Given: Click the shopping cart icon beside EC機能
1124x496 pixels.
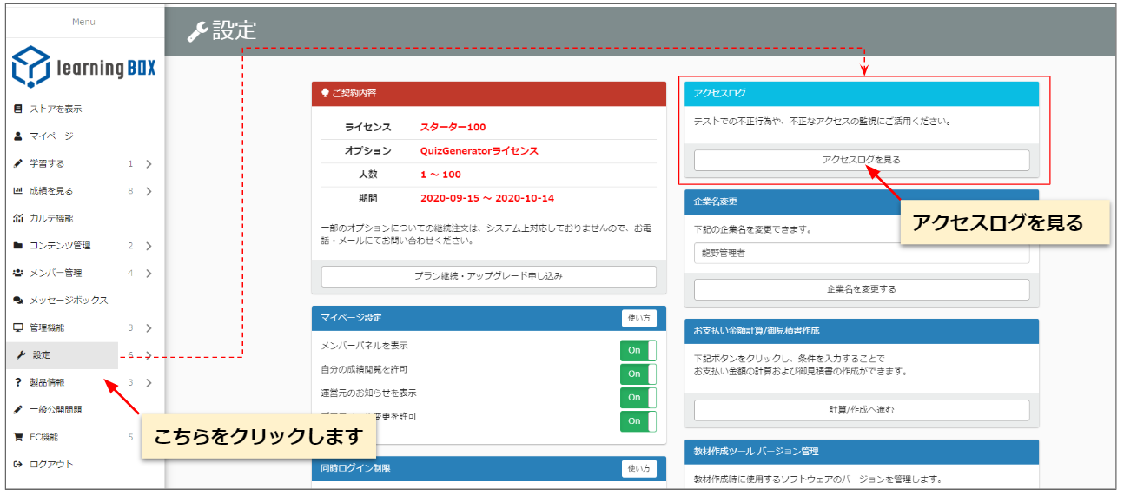Looking at the screenshot, I should [x=18, y=437].
